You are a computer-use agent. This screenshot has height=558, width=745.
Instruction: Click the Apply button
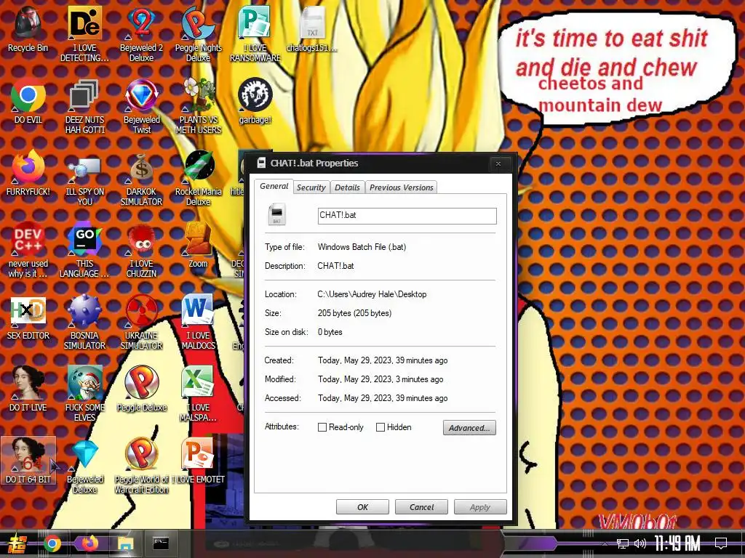point(480,506)
